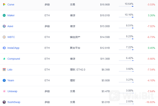
Task: Open the SushiSwap project link
Action: [14, 102]
